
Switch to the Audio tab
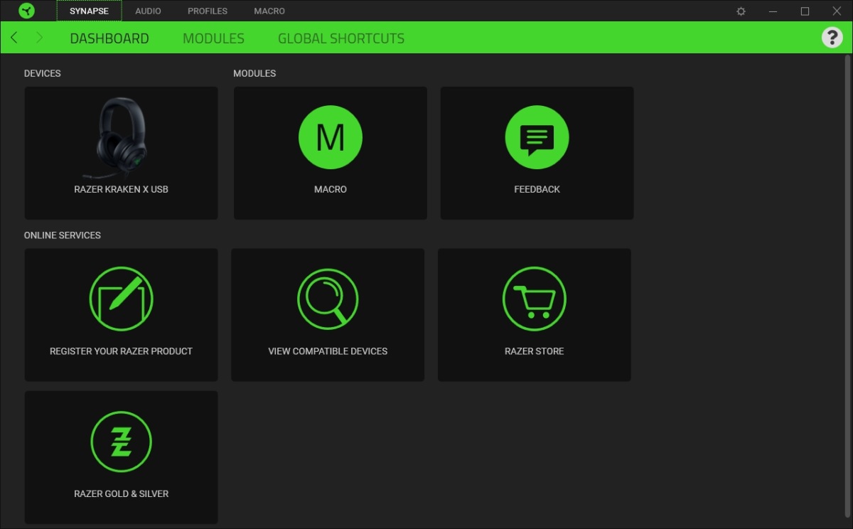[148, 11]
